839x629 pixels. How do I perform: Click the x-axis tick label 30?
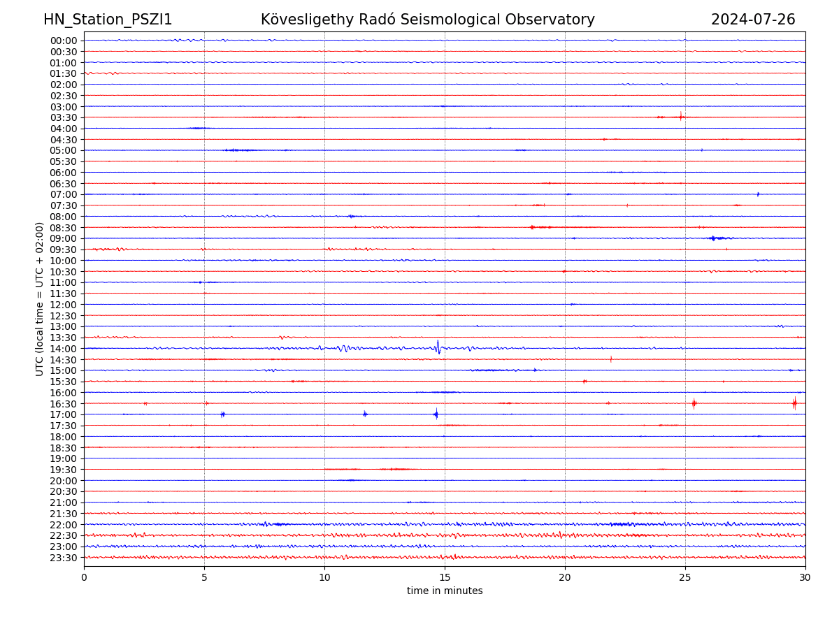(x=805, y=578)
